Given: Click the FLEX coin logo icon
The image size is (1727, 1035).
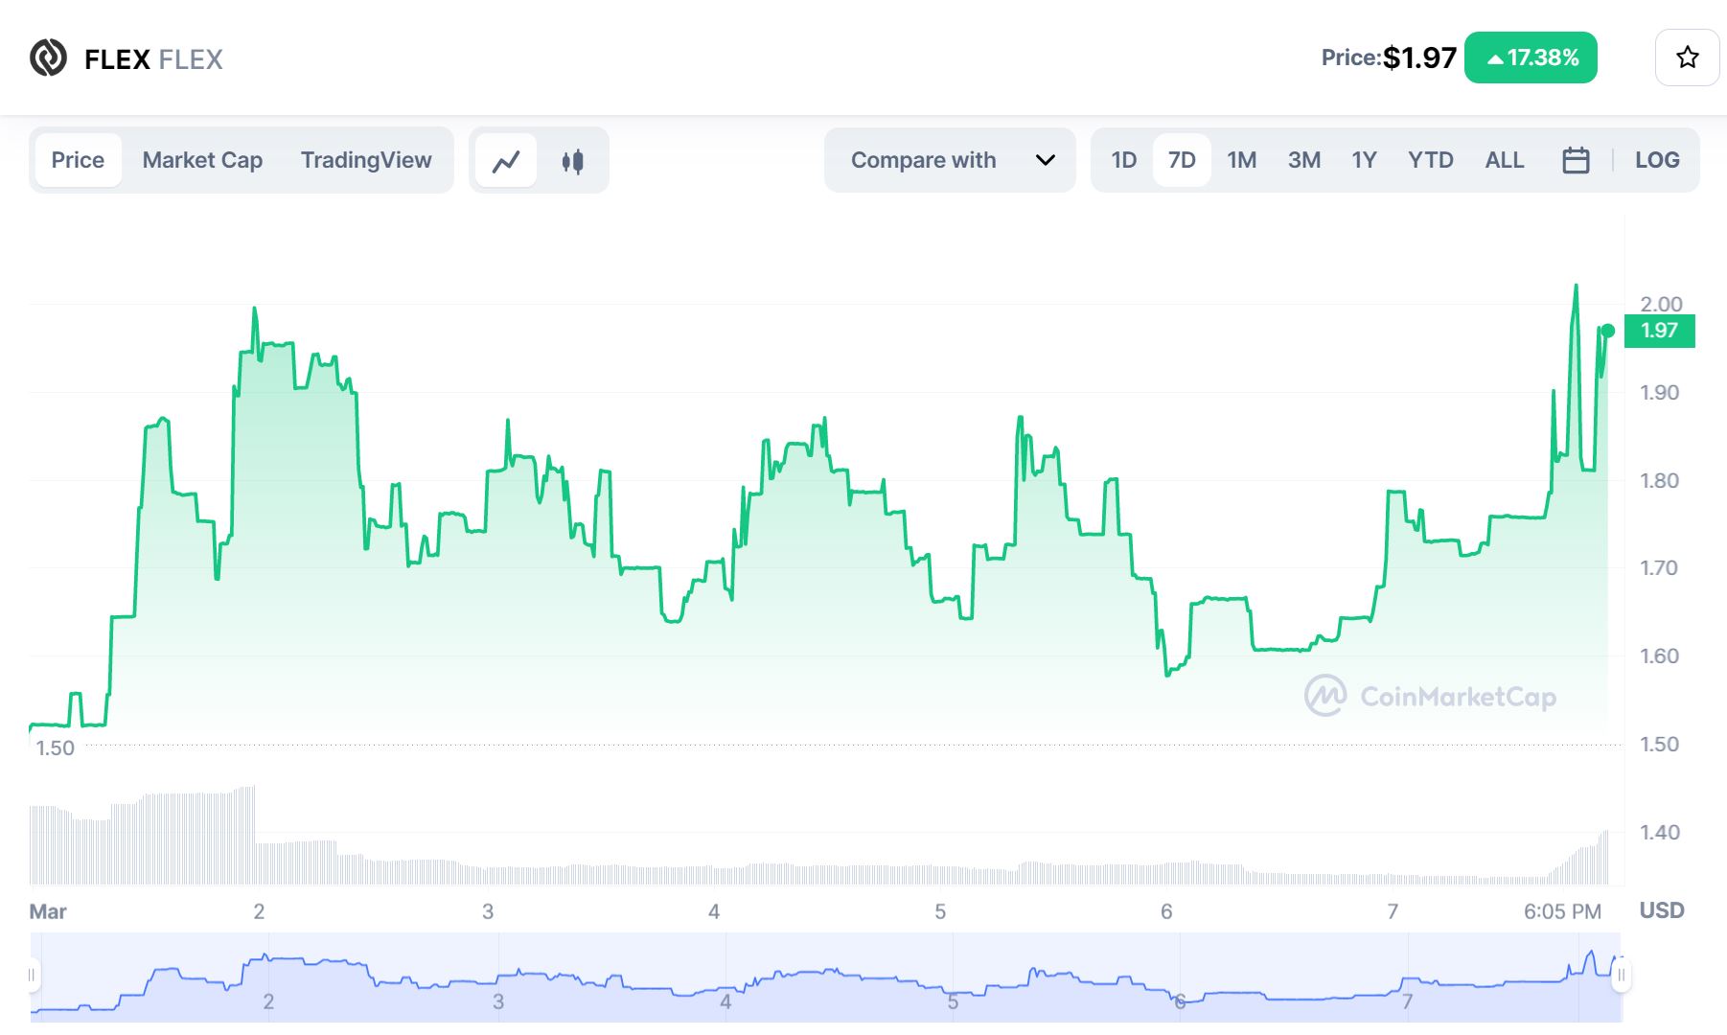Looking at the screenshot, I should [48, 57].
